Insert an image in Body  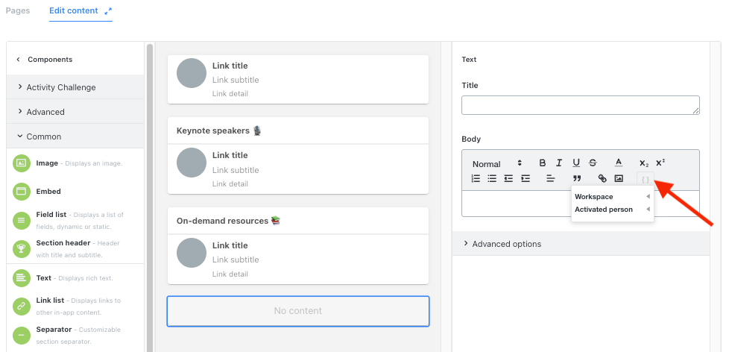click(x=619, y=178)
